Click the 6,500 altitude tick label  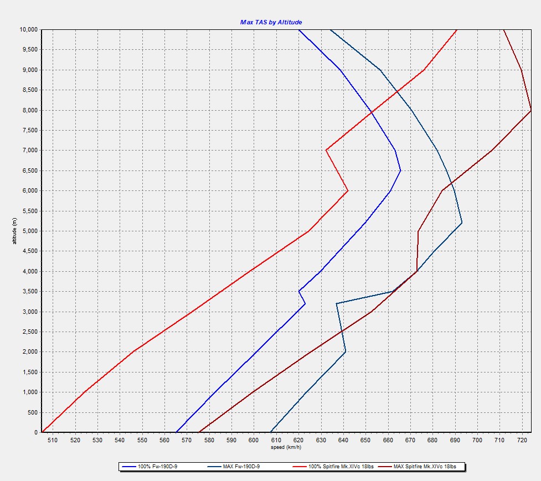click(x=30, y=170)
